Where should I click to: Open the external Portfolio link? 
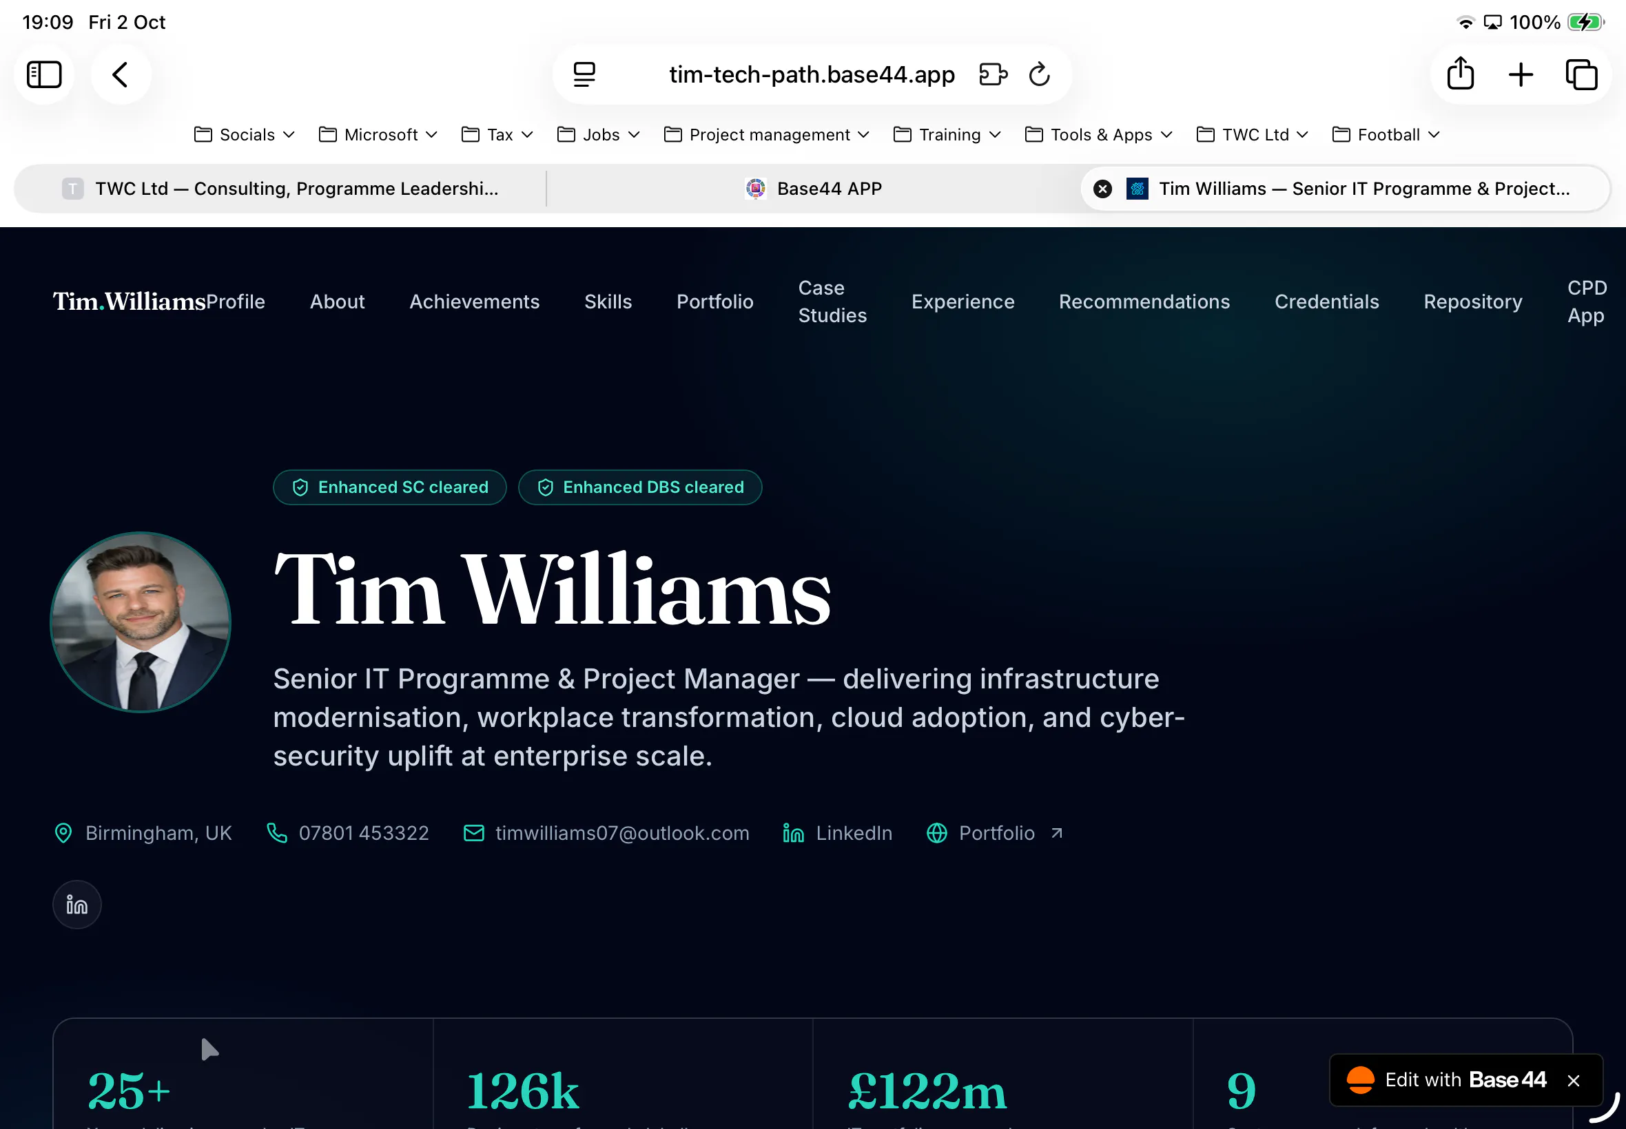point(996,832)
